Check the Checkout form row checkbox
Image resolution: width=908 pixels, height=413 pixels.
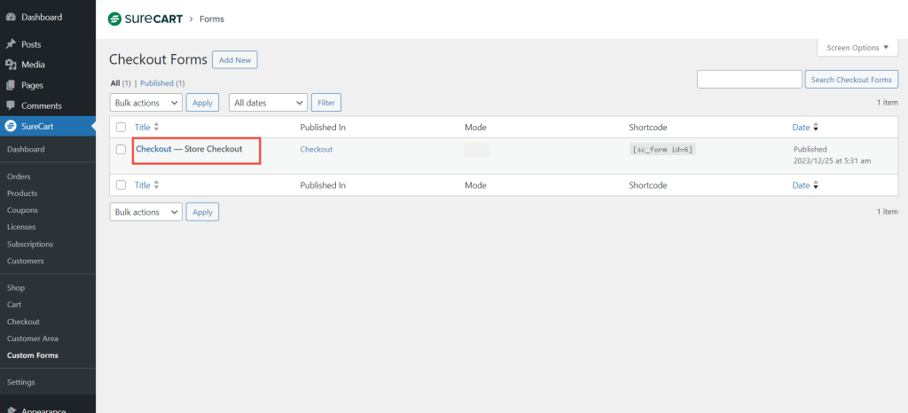click(x=121, y=150)
